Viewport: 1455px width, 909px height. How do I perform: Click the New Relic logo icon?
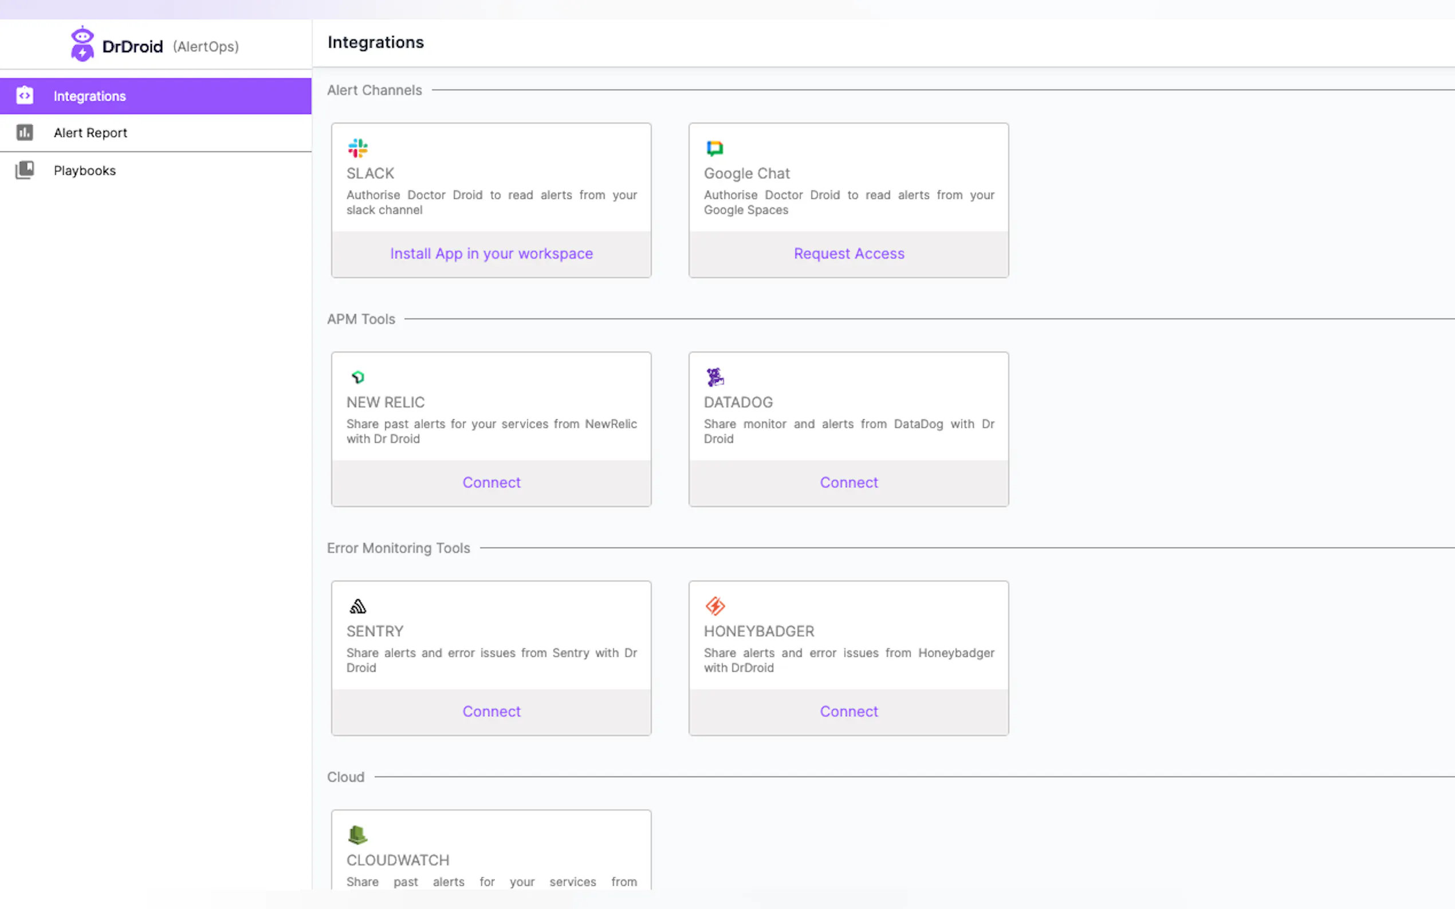[x=358, y=377]
